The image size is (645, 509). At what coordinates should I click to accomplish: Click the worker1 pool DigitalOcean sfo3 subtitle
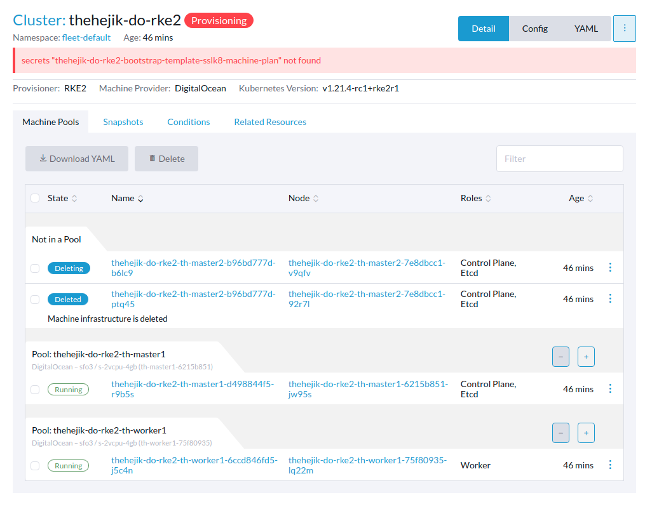point(122,443)
